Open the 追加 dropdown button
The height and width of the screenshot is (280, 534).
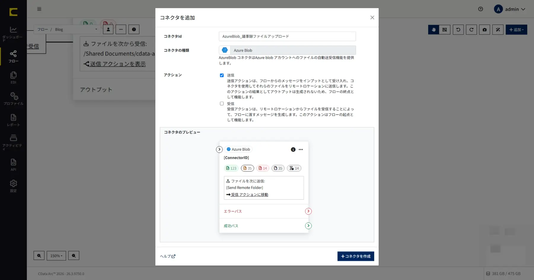click(516, 30)
